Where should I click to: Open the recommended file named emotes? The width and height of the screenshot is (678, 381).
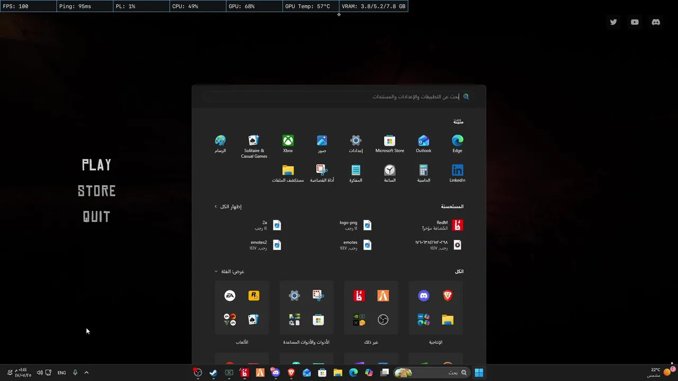pos(356,245)
